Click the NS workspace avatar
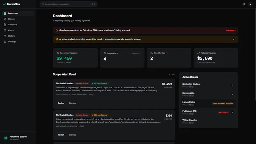The image size is (256, 144). (x=6, y=138)
